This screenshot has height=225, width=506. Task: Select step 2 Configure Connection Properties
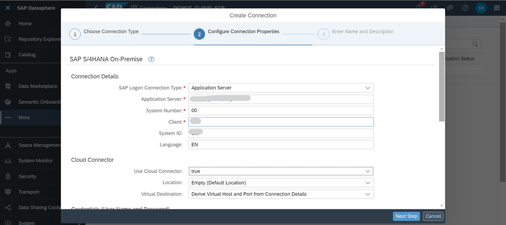coord(237,33)
